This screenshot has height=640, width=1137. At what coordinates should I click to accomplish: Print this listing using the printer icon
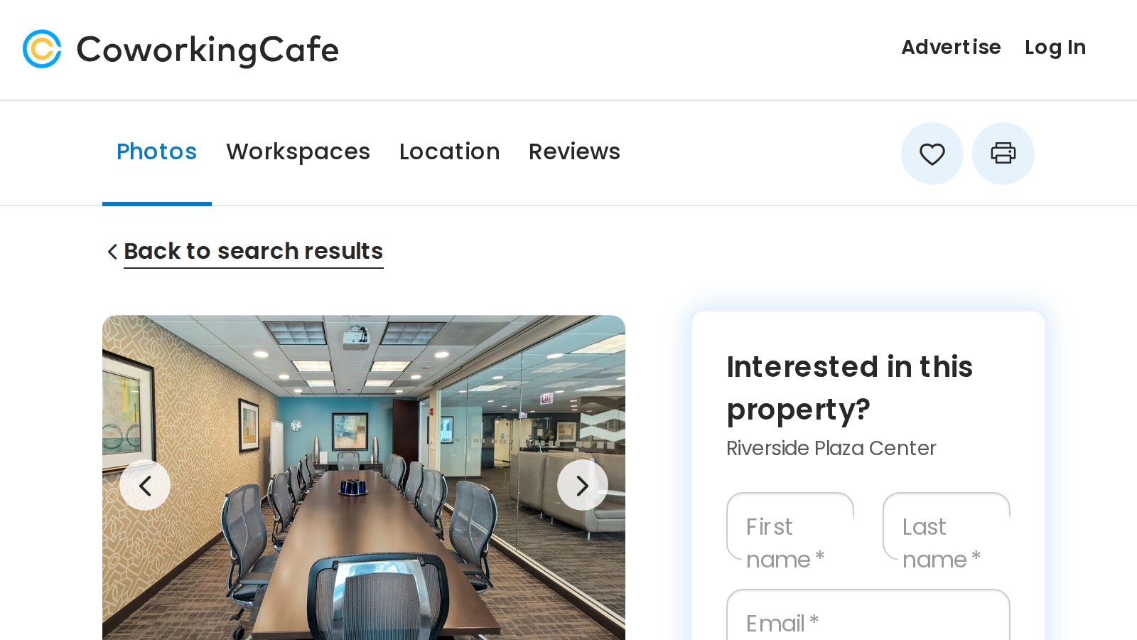1003,154
